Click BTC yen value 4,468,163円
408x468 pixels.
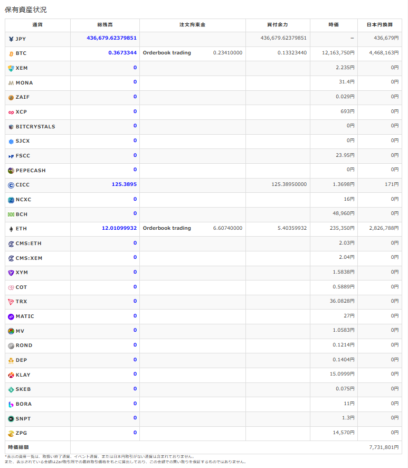384,52
